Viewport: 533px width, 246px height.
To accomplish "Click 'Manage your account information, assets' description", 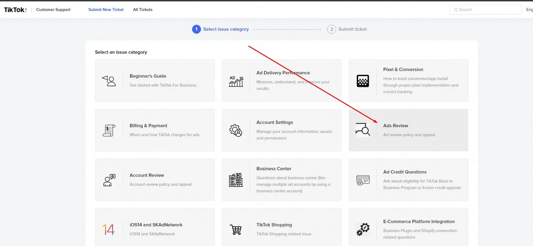I will pyautogui.click(x=294, y=135).
